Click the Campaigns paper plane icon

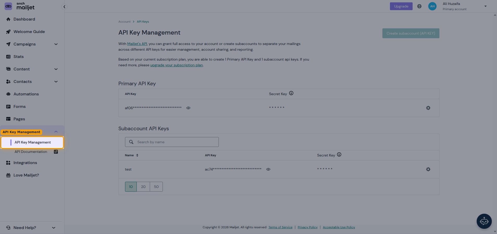[8, 44]
